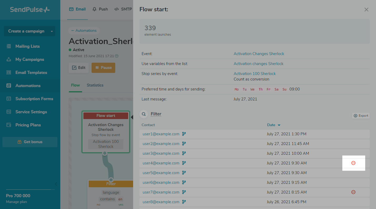
Task: Open contact user1@example.com
Action: click(161, 134)
